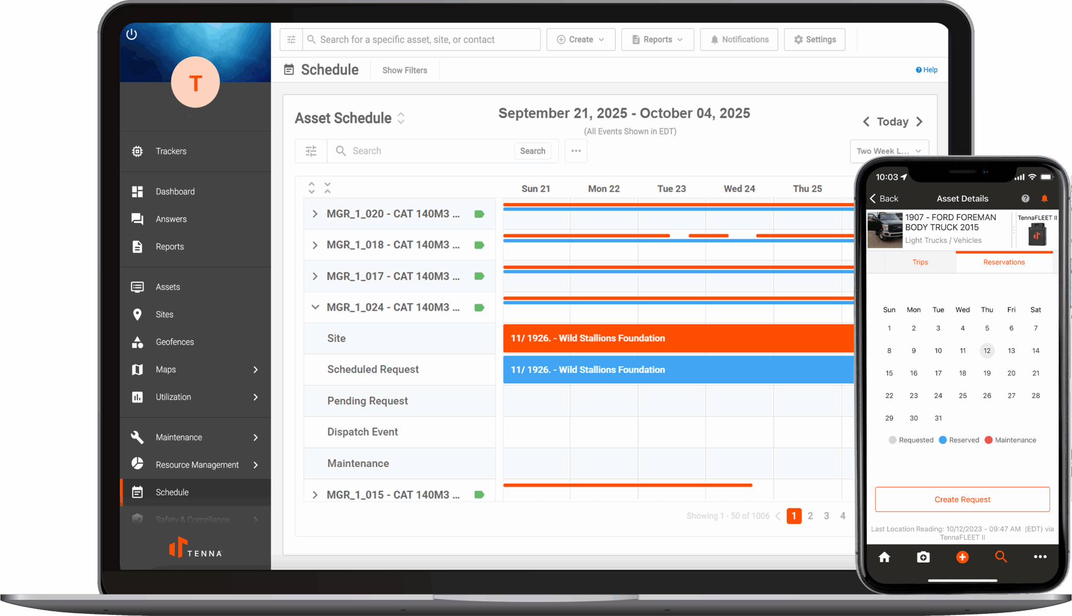Expand the MGR_1_015 asset row
This screenshot has width=1072, height=616.
315,495
